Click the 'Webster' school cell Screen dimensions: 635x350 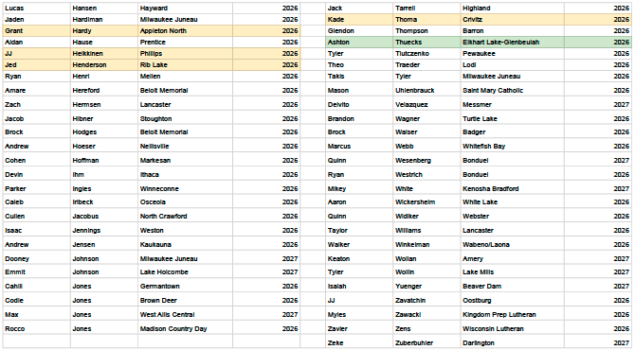(x=513, y=216)
